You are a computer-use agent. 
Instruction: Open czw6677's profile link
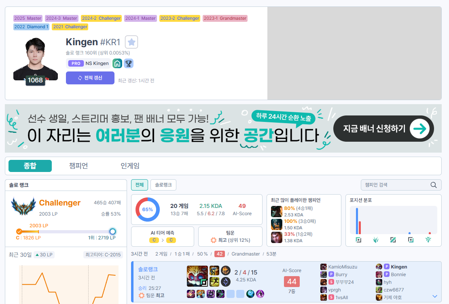coord(394,290)
